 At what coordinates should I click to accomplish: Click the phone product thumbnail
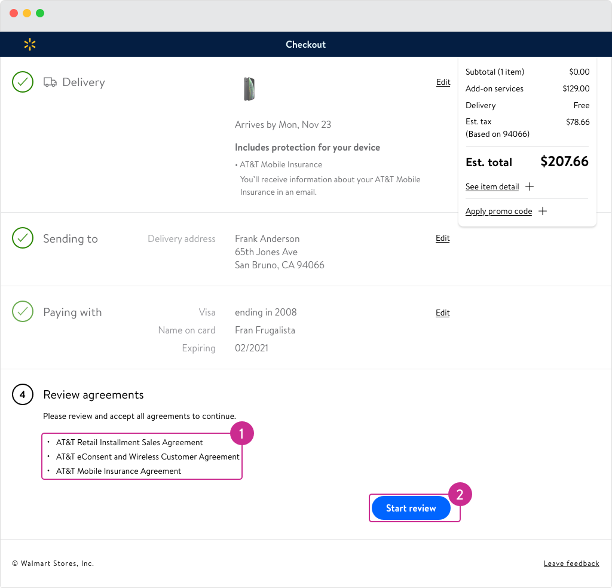(249, 89)
